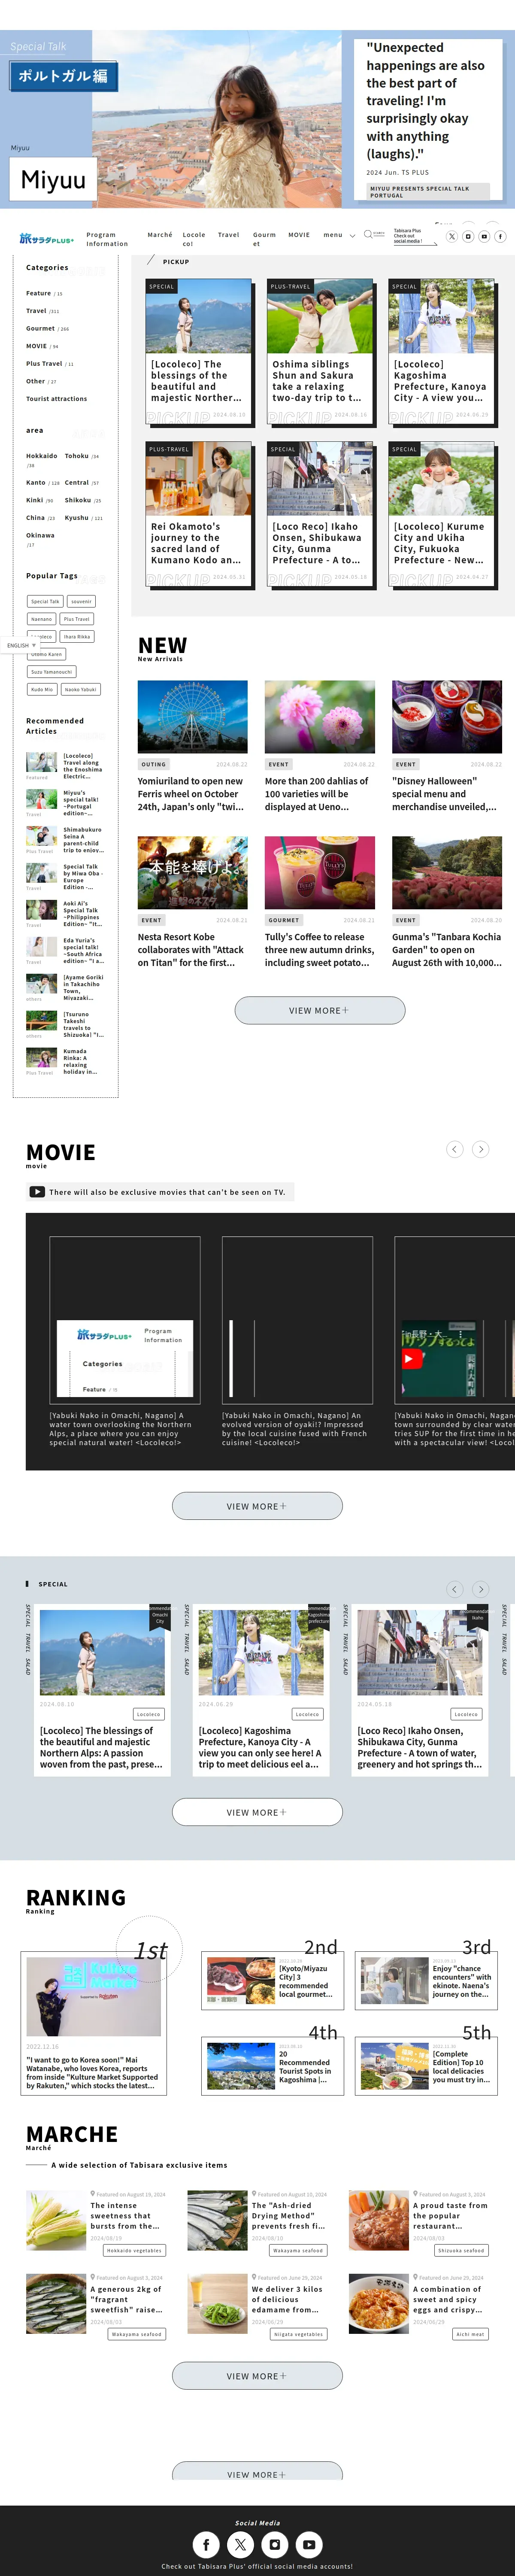Click the search magnifier icon in header
The width and height of the screenshot is (515, 2576).
pyautogui.click(x=368, y=234)
